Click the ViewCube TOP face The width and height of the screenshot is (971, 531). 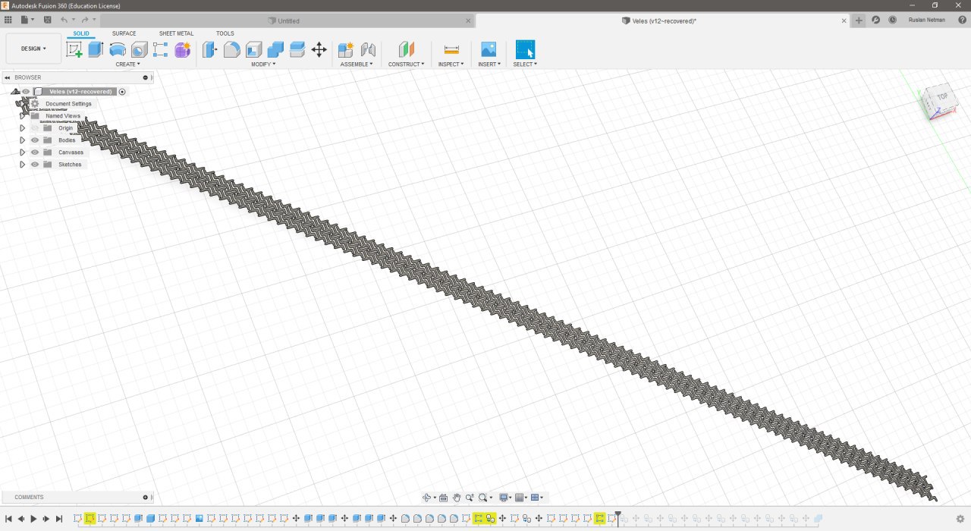tap(941, 97)
